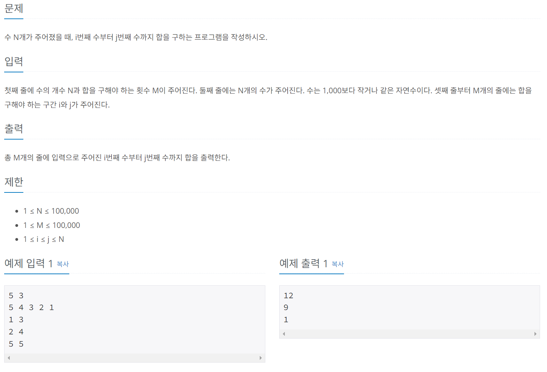Select the 입력 section heading
Screen dimensions: 547x372
[x=14, y=62]
